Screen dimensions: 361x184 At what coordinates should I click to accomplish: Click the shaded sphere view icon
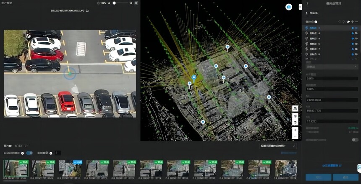coord(295,122)
